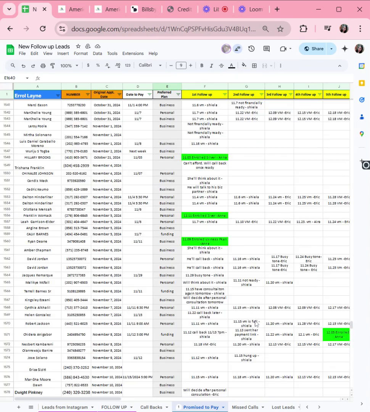Click the print icon

(x=43, y=66)
